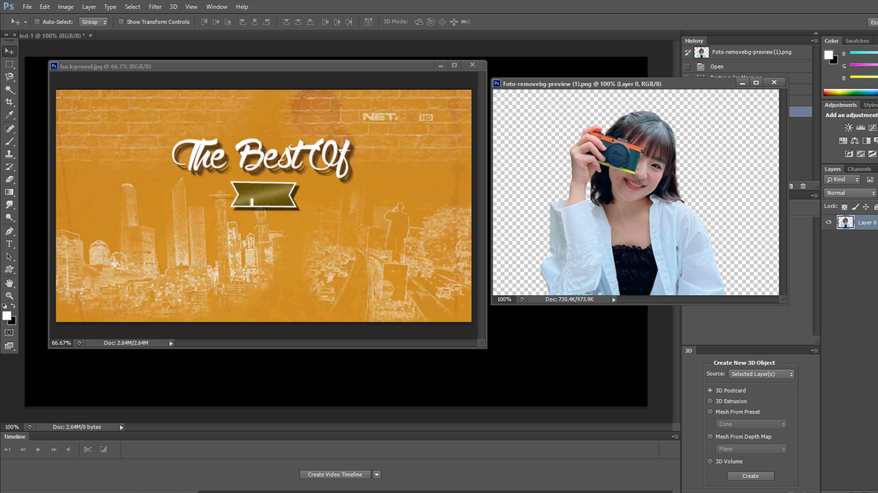Select the Gradient tool
Viewport: 878px width, 493px height.
click(x=9, y=192)
